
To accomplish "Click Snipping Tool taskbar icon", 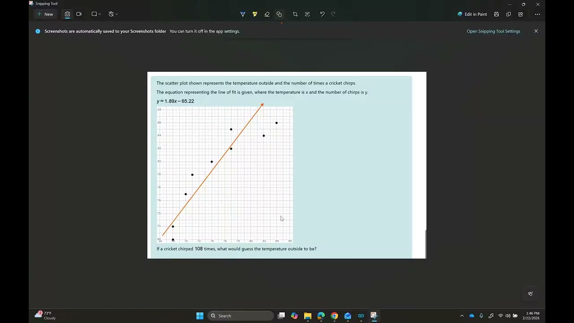I will click(x=374, y=316).
